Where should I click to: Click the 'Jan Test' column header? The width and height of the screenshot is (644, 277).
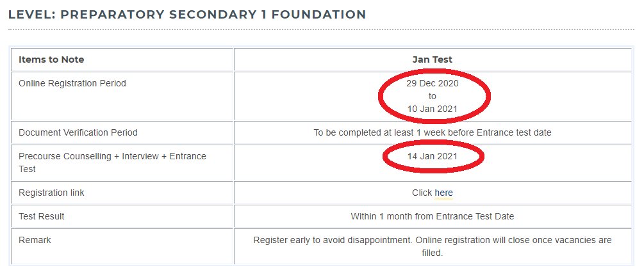pyautogui.click(x=432, y=59)
